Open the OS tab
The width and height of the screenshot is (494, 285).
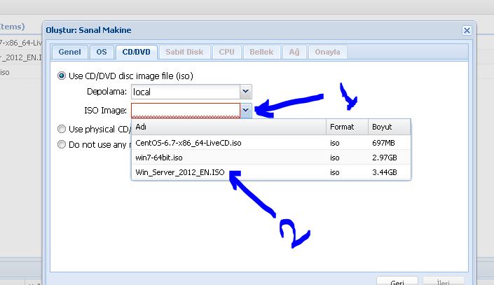[102, 53]
